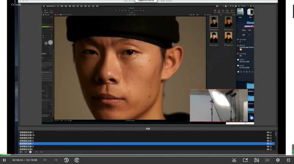The height and width of the screenshot is (164, 294).
Task: Toggle the crossed-out camera icon
Action: [x=257, y=160]
